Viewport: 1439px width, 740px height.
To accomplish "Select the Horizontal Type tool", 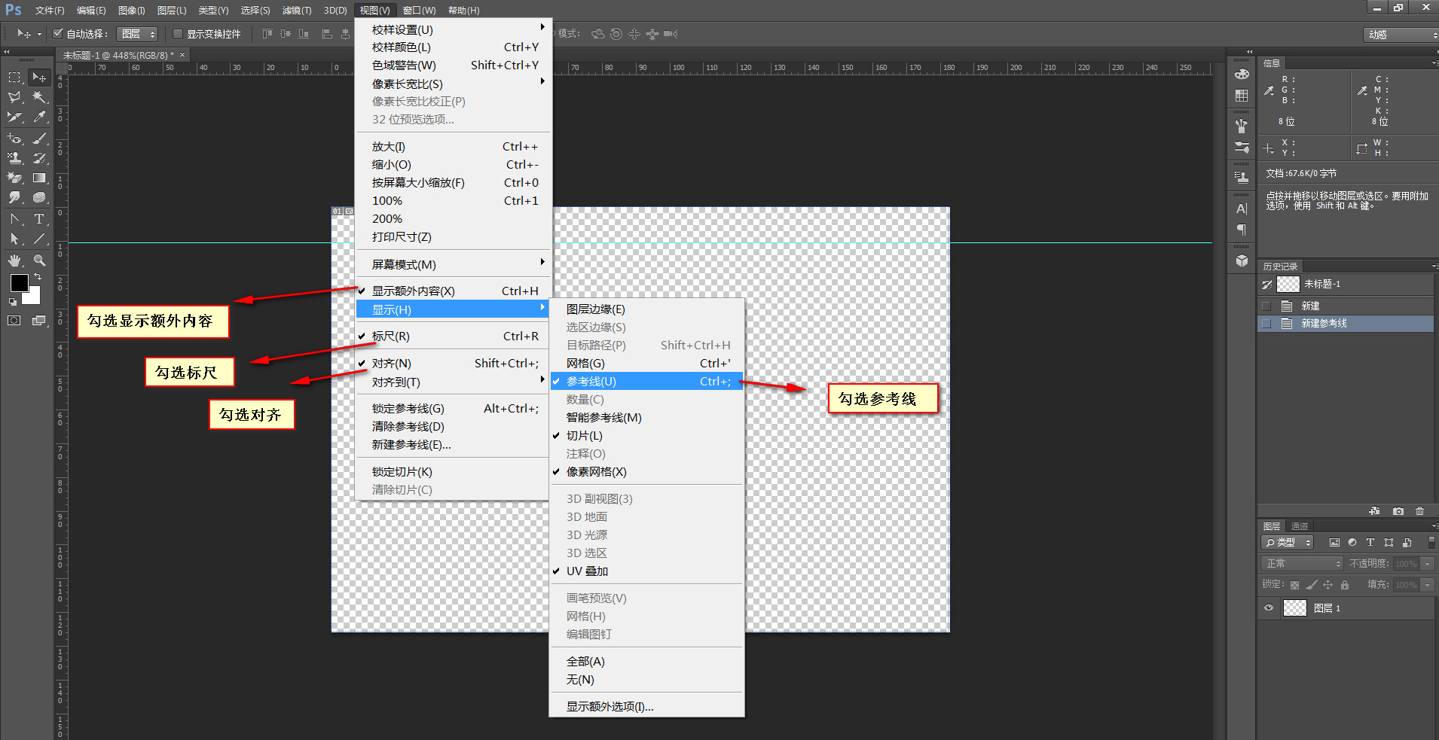I will (x=40, y=219).
